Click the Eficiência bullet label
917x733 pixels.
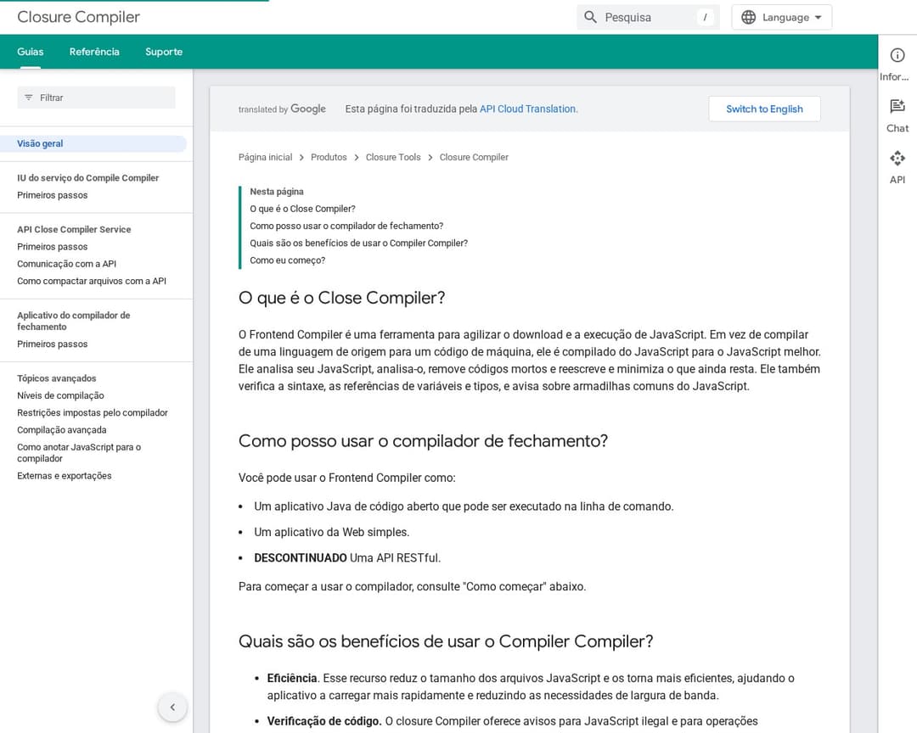point(292,678)
